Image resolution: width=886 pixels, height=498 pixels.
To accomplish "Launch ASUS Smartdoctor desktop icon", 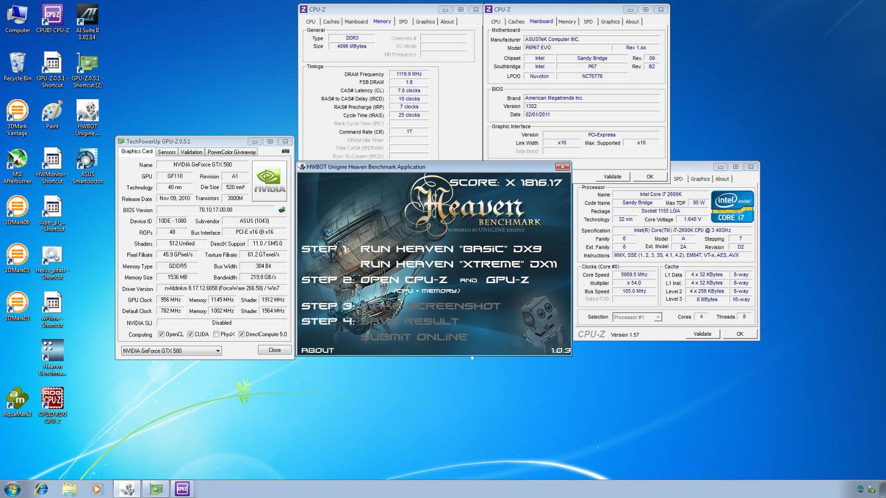I will 87,166.
